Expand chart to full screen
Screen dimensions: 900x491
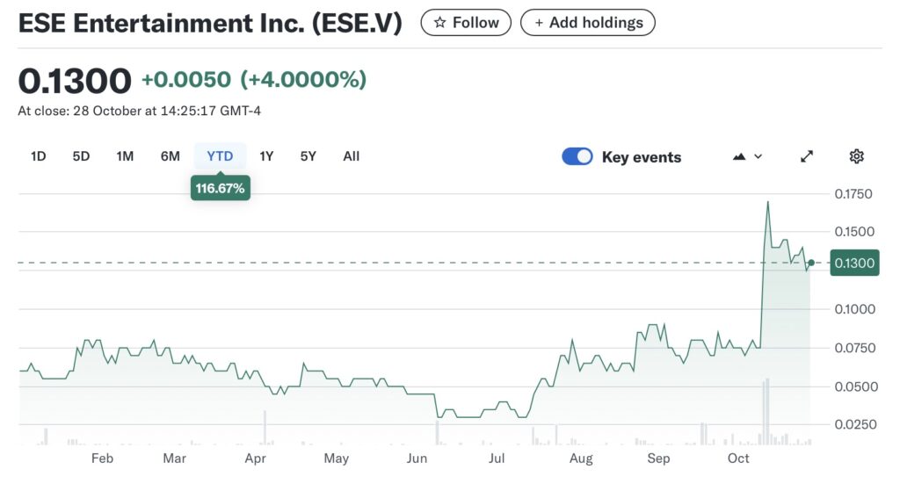(807, 156)
